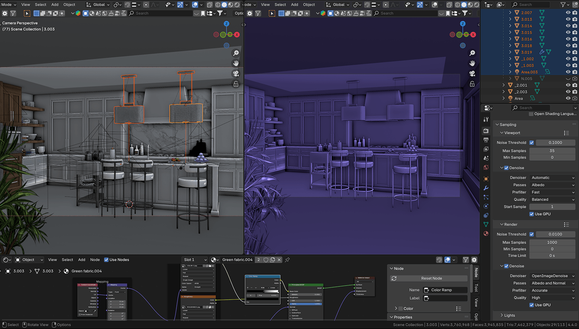
Task: Click the red X axis gizmo
Action: point(237,35)
